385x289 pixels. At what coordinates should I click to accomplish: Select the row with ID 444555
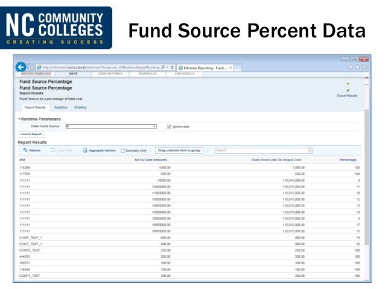pos(189,256)
